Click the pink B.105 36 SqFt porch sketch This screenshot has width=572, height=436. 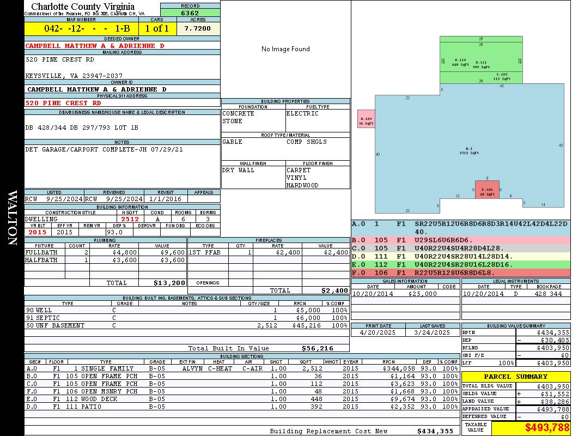366,119
